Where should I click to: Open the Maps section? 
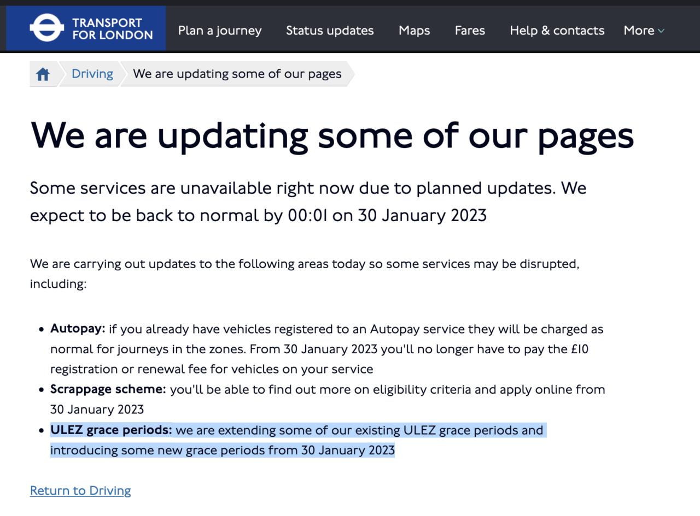pyautogui.click(x=414, y=31)
